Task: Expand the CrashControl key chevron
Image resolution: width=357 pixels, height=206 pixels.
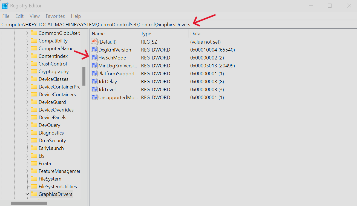Action: [x=27, y=64]
